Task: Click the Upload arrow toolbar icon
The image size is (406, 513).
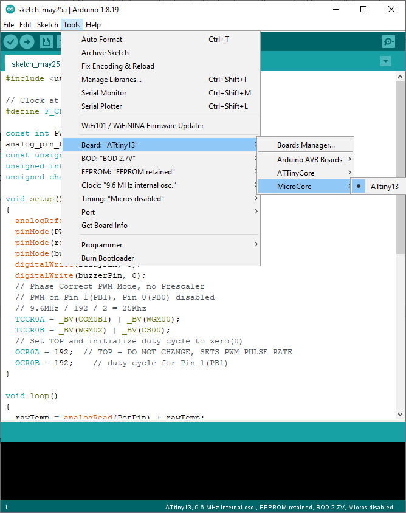Action: [27, 41]
